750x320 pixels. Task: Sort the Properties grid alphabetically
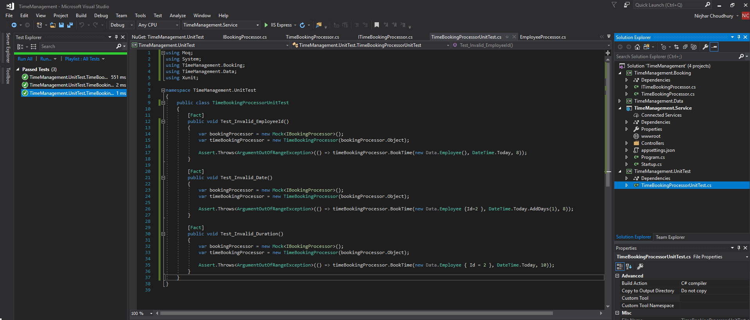pos(629,267)
